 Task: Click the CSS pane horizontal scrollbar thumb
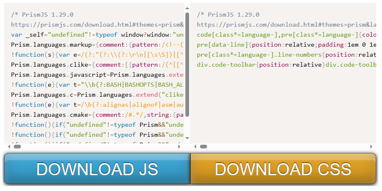pyautogui.click(x=203, y=147)
